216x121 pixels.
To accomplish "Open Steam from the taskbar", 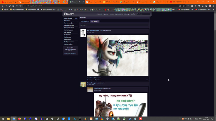I will (x=130, y=119).
